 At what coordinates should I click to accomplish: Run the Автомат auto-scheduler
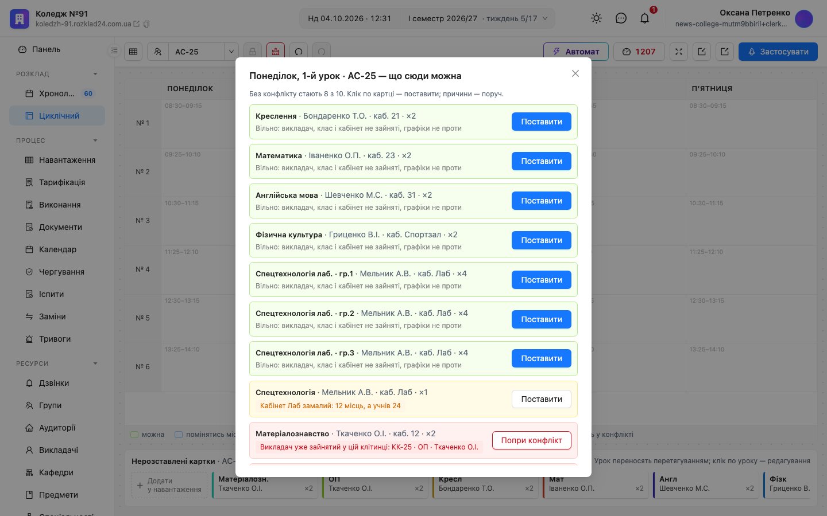click(576, 52)
